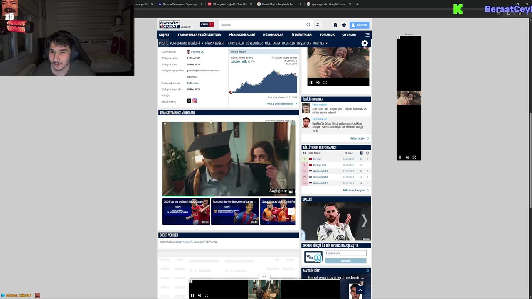Pause the top-right ad video
Screen dimensions: 532x299
[x=310, y=83]
